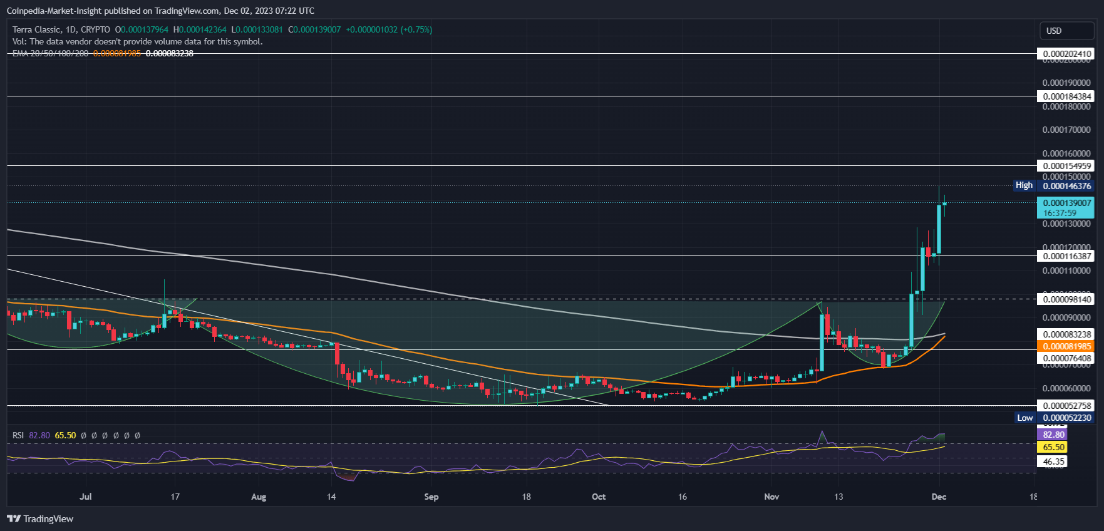
Task: Click the 0.000076408 price level label
Action: [x=1067, y=358]
